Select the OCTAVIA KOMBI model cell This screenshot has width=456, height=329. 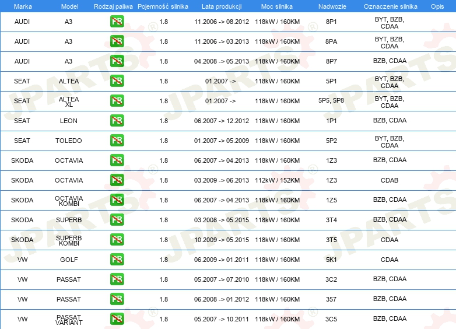[x=69, y=201]
